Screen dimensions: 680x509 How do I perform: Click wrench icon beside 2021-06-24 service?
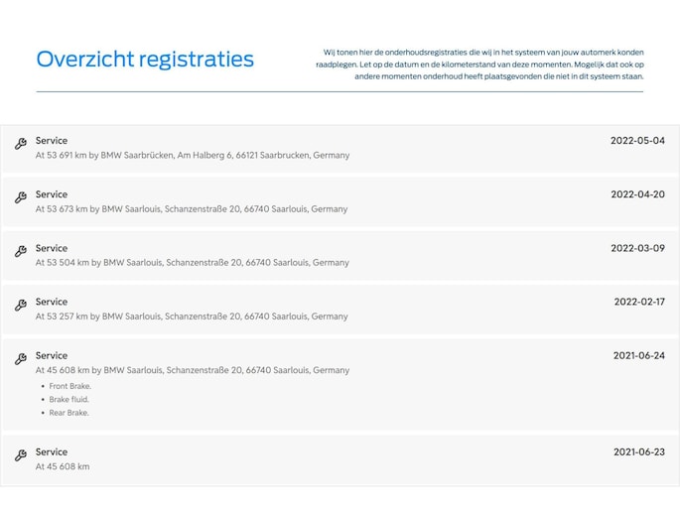coord(20,358)
